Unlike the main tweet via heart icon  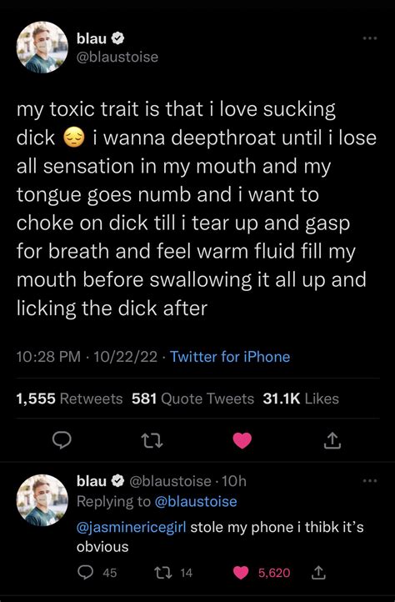[242, 440]
